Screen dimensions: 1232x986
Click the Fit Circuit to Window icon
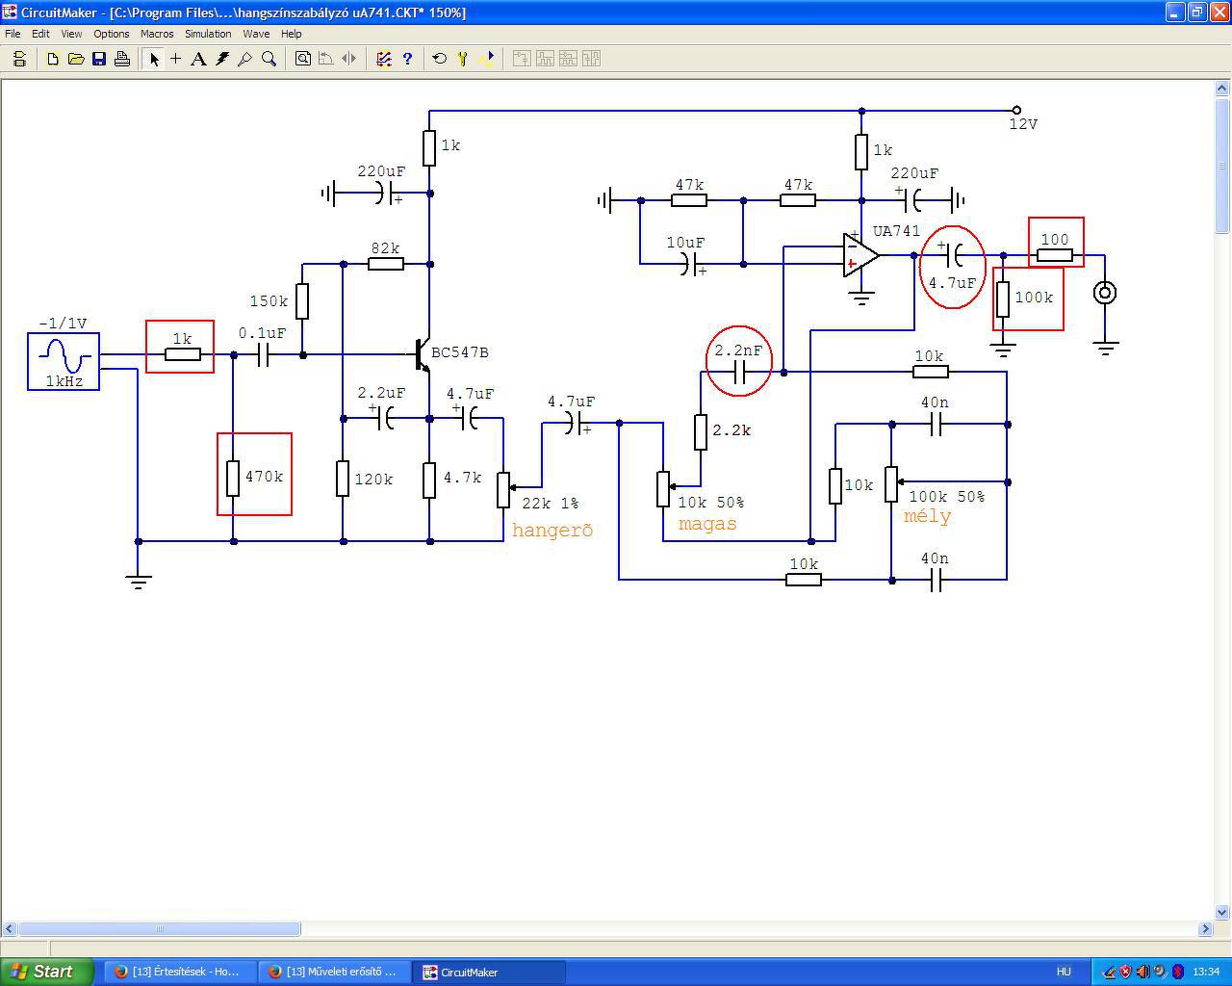tap(303, 59)
